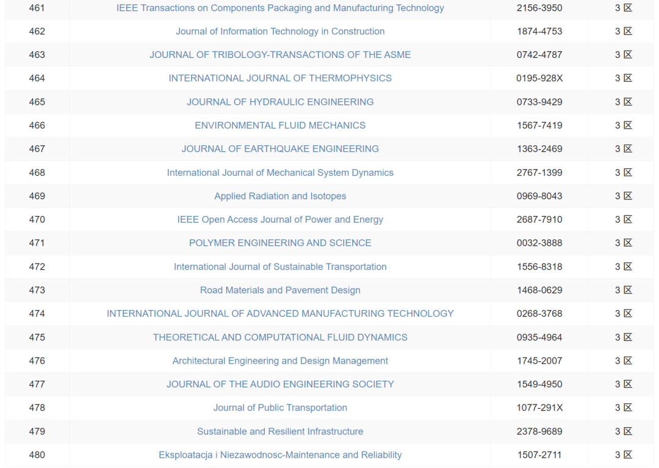Open THEORETICAL AND COMPUTATIONAL FLUID DYNAMICS link
Viewport: 659px width, 468px height.
(280, 337)
